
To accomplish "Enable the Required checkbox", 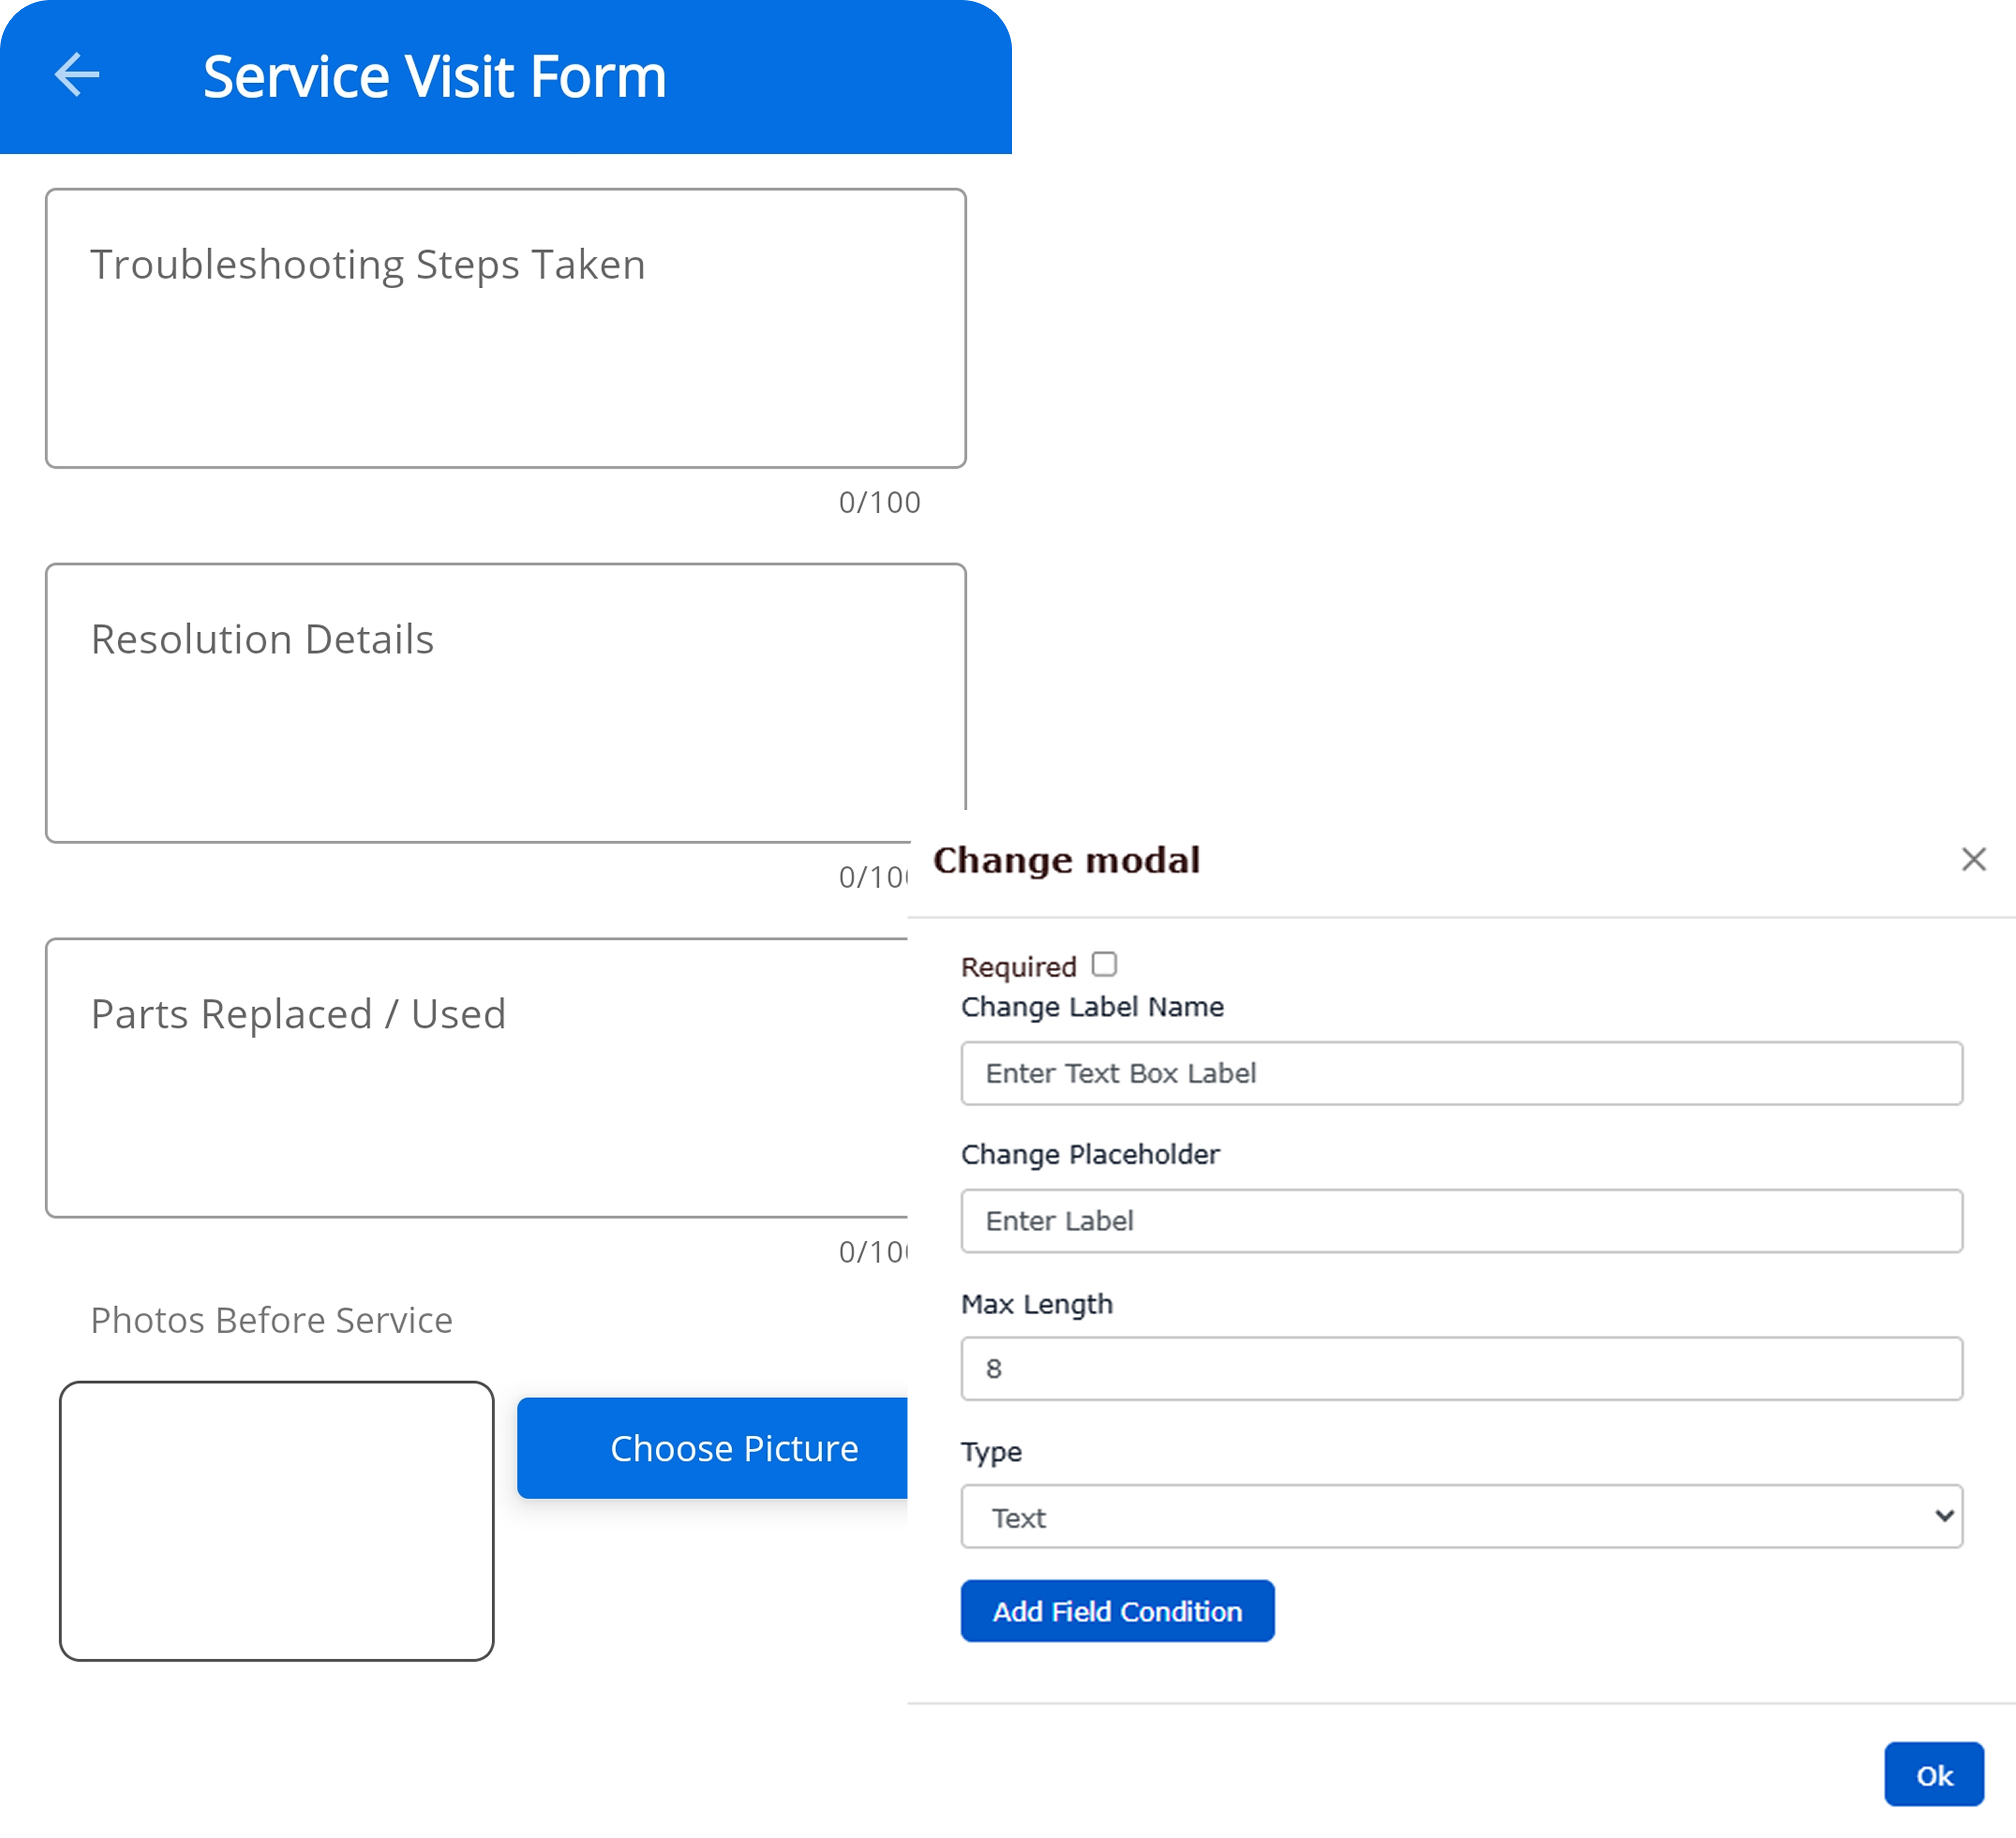I will tap(1104, 964).
